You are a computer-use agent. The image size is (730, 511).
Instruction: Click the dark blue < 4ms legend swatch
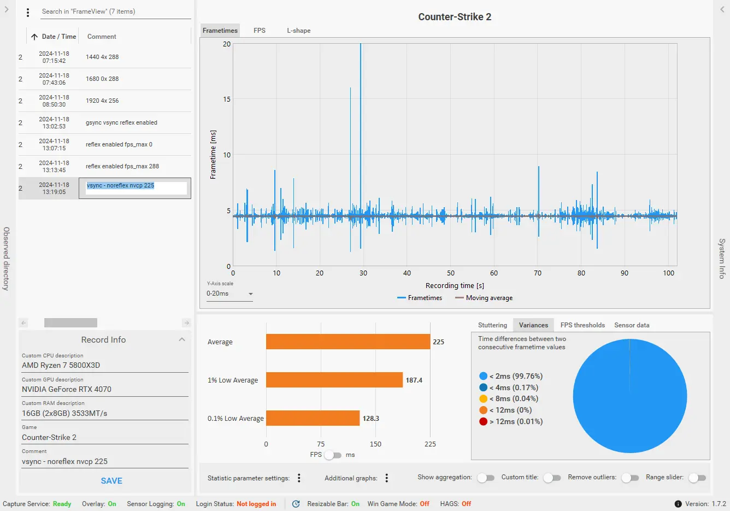point(483,387)
